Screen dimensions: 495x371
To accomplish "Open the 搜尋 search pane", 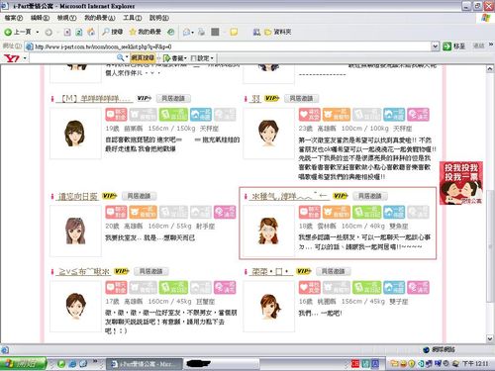I will click(112, 32).
